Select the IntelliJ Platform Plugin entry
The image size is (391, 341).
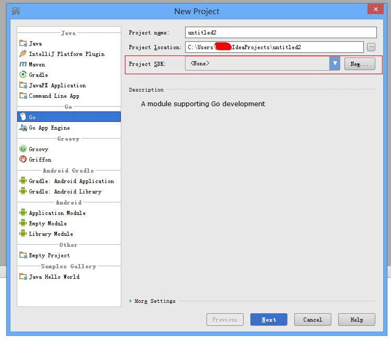(x=66, y=54)
